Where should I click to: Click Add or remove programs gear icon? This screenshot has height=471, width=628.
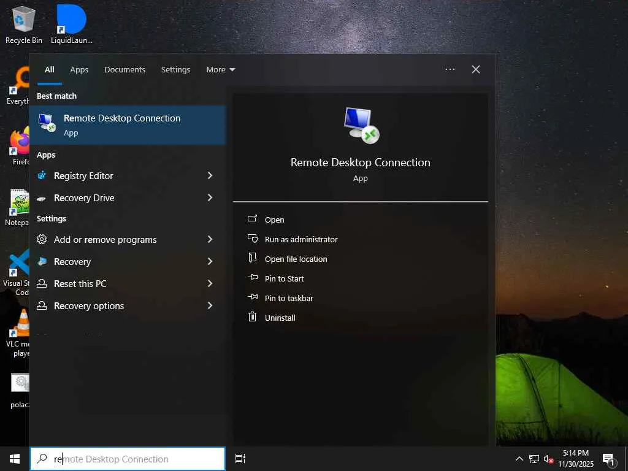(x=42, y=240)
